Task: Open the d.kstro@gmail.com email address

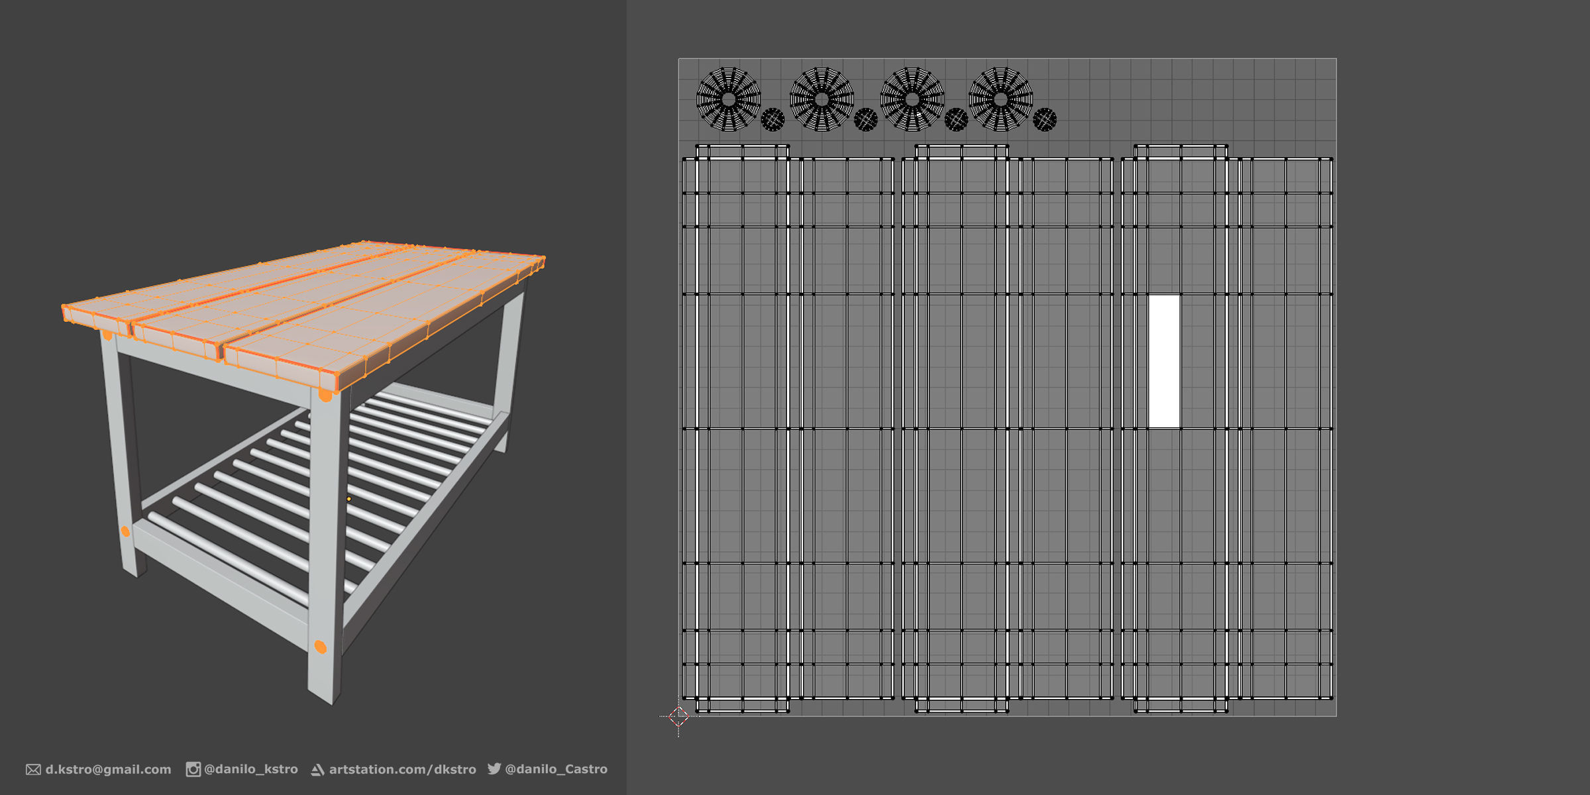Action: (x=108, y=769)
